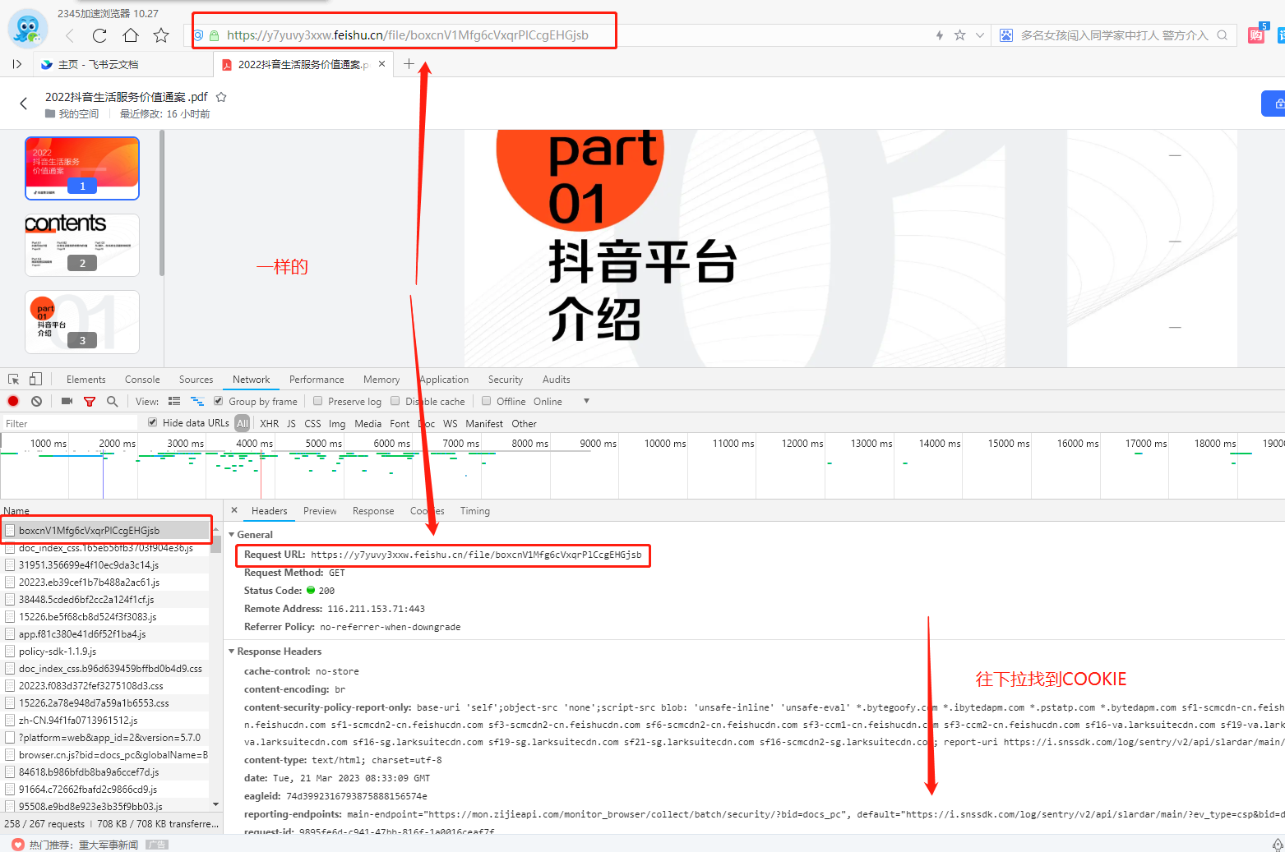Star the PDF file as favorite

(221, 97)
